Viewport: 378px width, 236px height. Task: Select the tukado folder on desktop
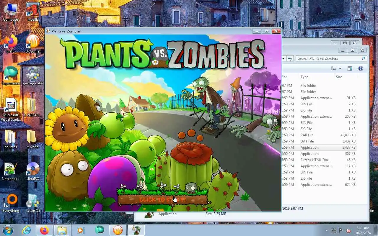pyautogui.click(x=33, y=140)
